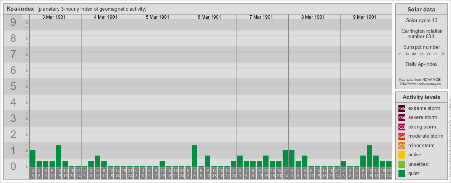
Task: Select the 4 Mar 1901 date header
Action: (x=106, y=17)
